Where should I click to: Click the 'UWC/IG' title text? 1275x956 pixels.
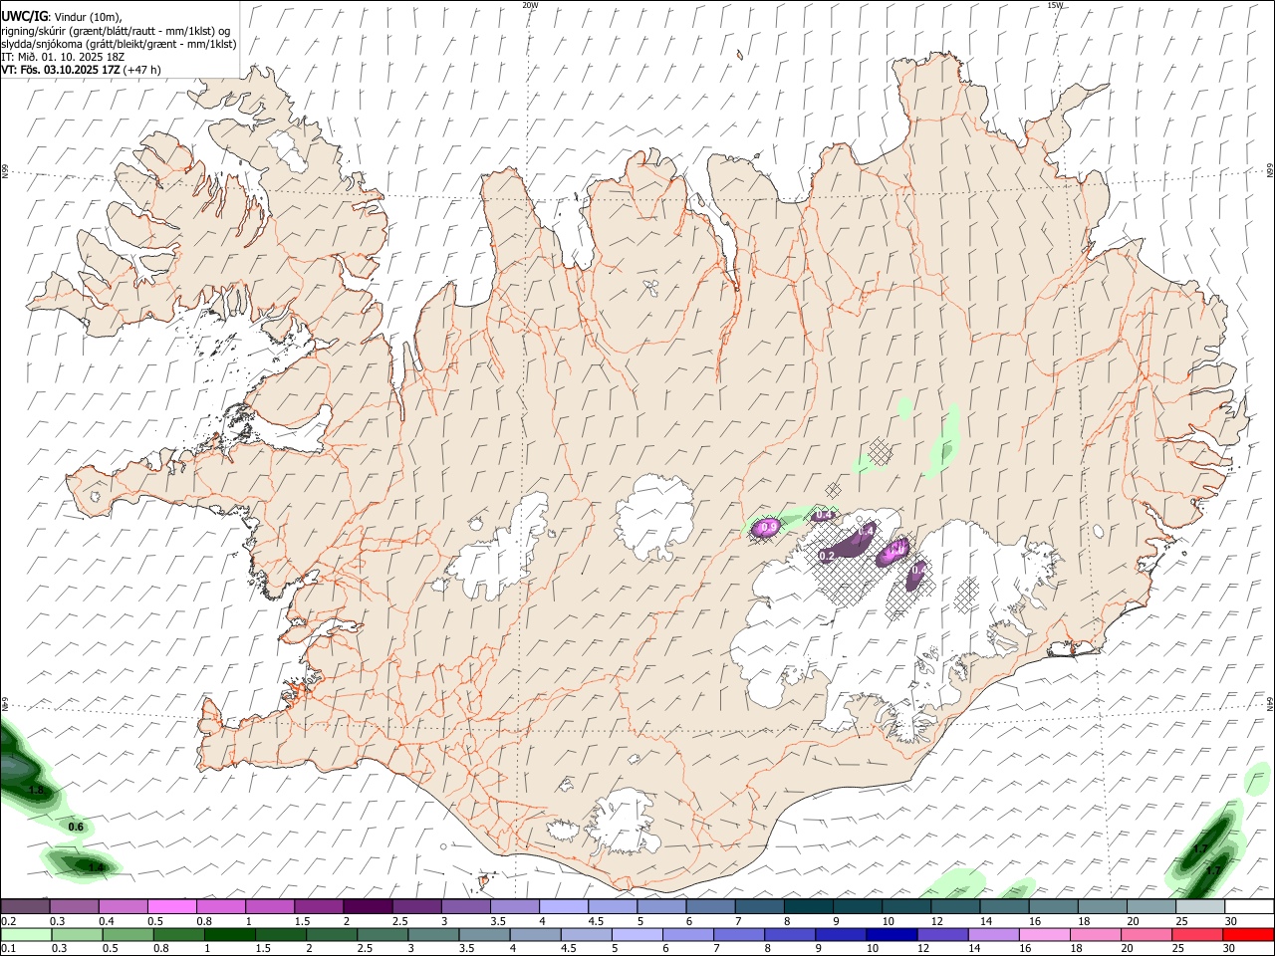[x=24, y=17]
